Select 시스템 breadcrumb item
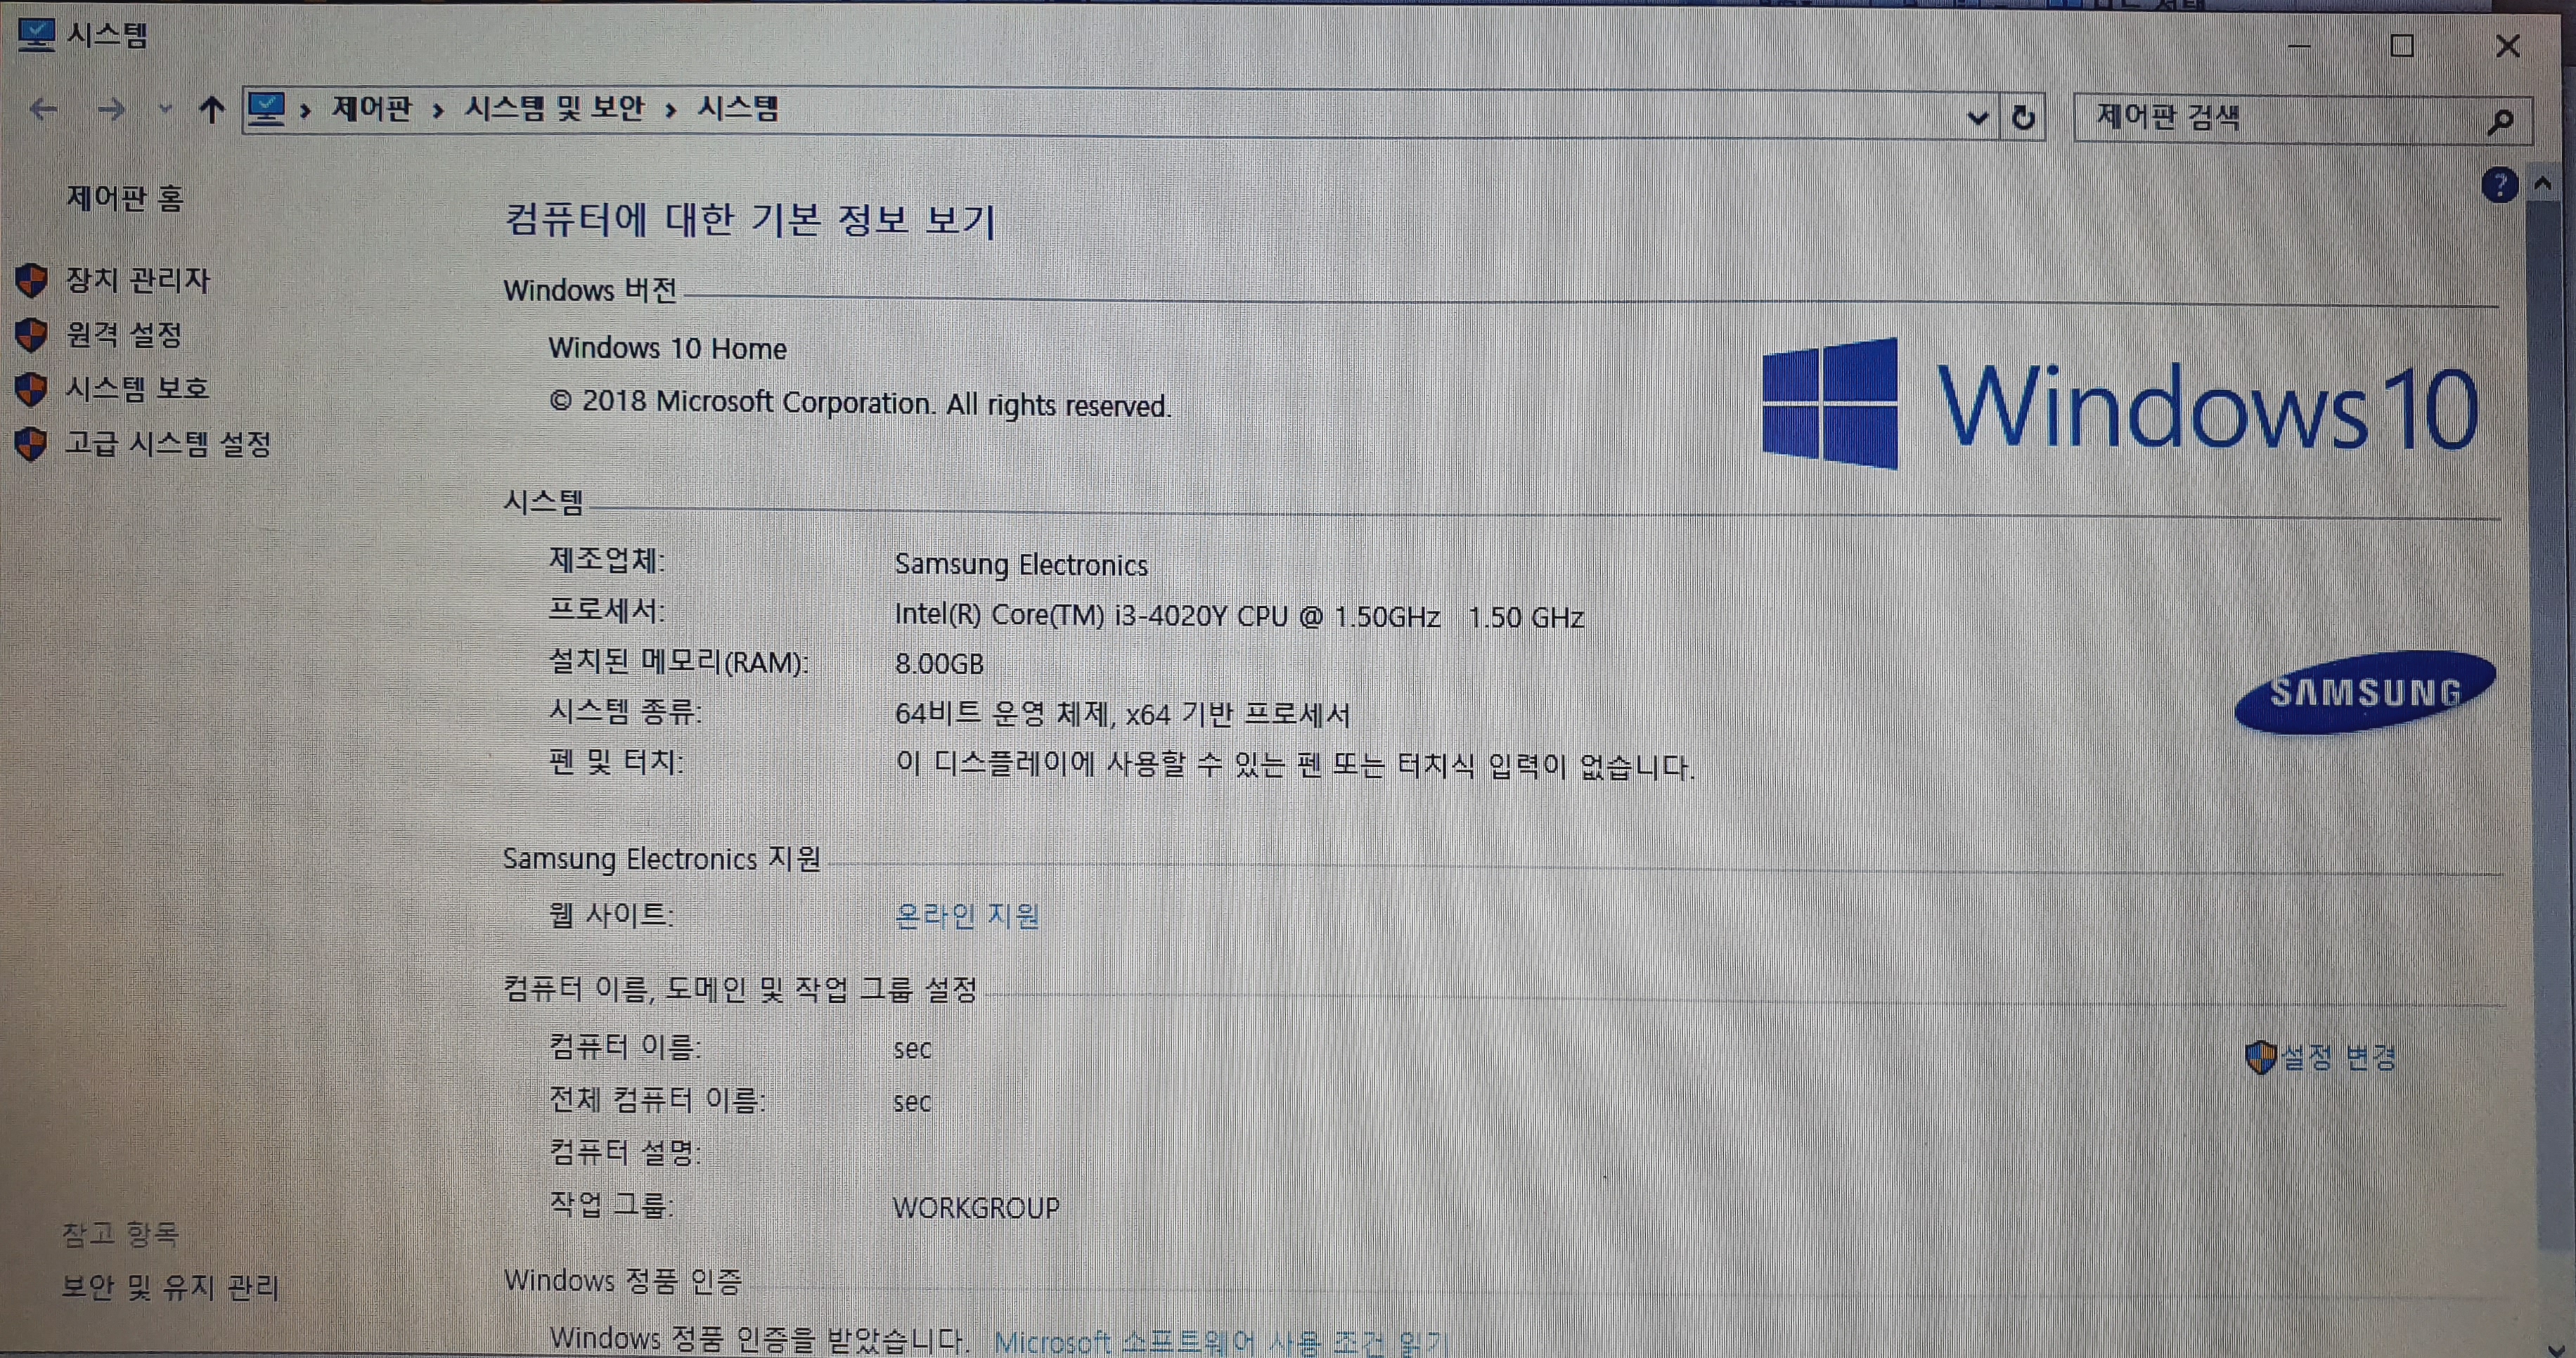Screen dimensions: 2576x1358 pyautogui.click(x=738, y=108)
